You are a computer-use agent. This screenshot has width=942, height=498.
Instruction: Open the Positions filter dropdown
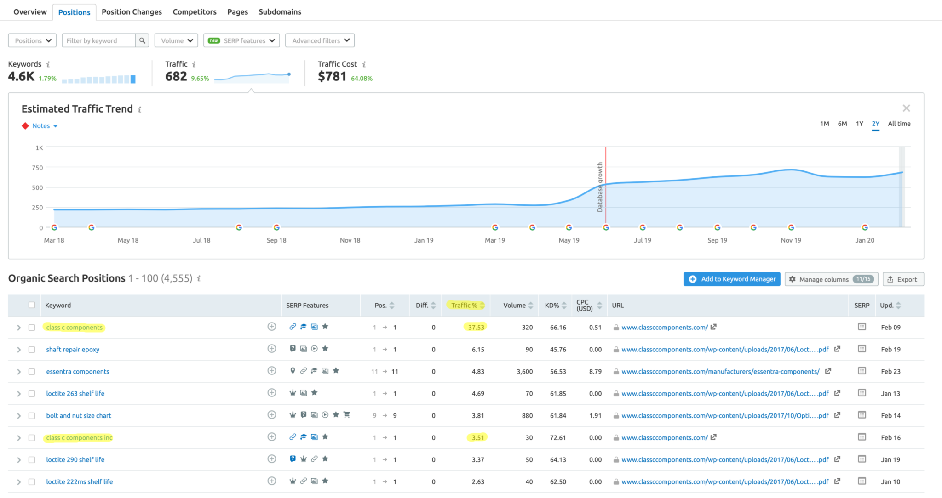(x=32, y=40)
